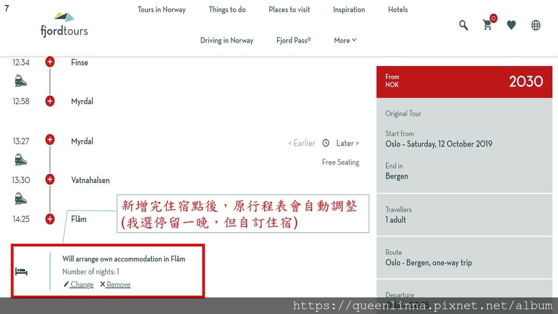Change language using the globe icon

click(x=536, y=25)
